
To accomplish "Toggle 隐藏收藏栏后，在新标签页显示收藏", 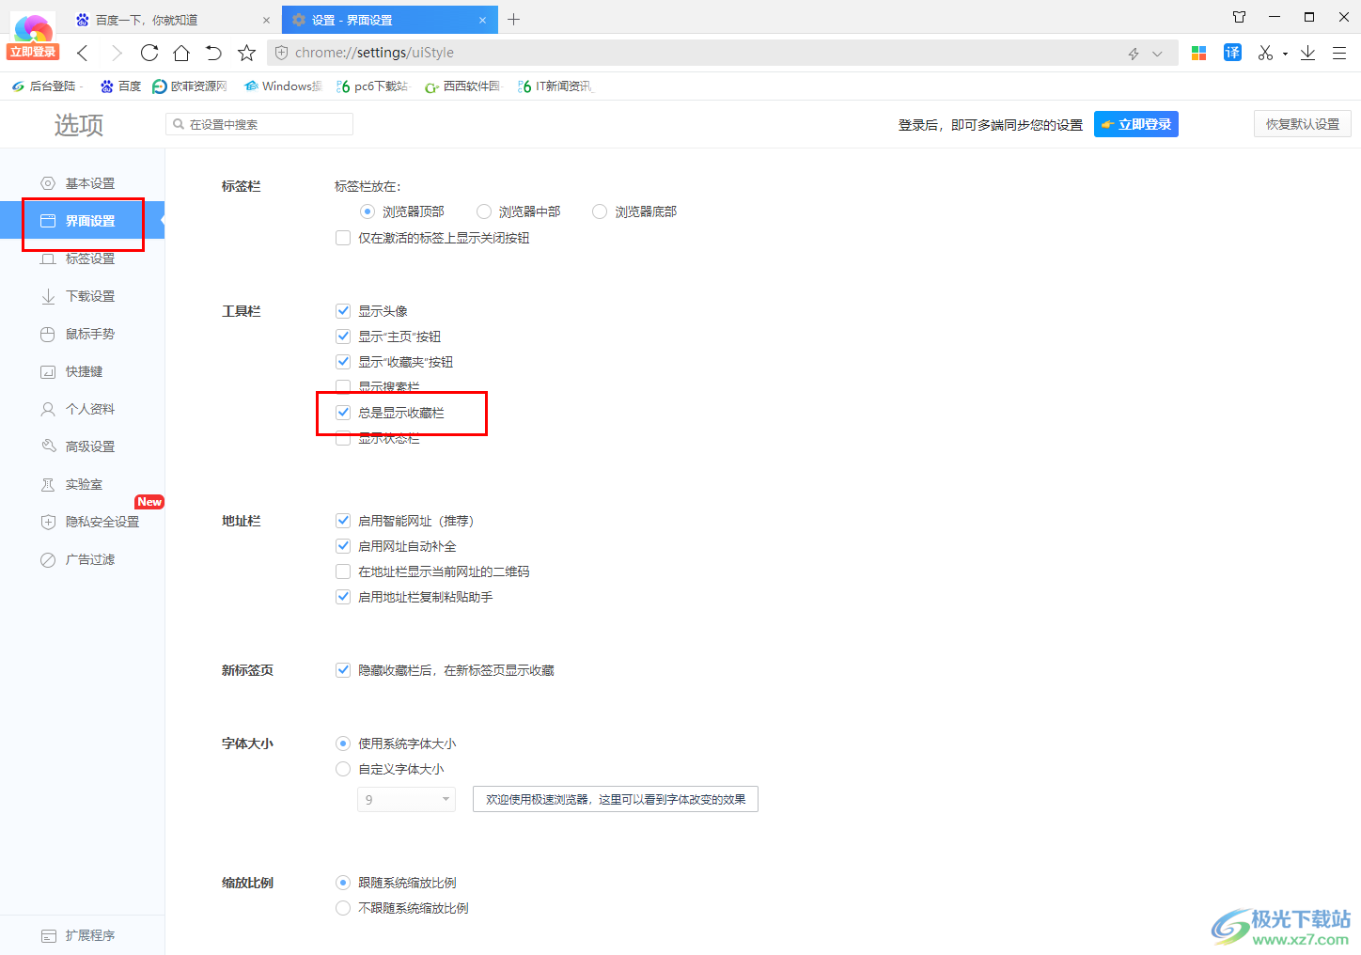I will coord(343,669).
